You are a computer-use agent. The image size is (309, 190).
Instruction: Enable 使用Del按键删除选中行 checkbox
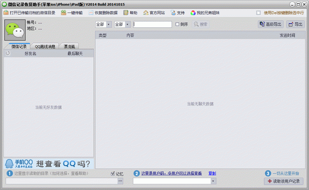(x=259, y=13)
